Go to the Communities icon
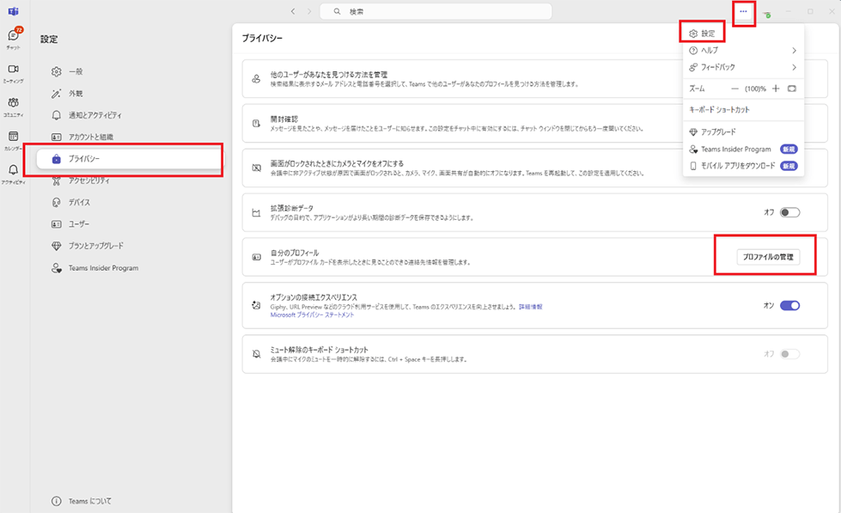This screenshot has height=513, width=841. pos(13,103)
